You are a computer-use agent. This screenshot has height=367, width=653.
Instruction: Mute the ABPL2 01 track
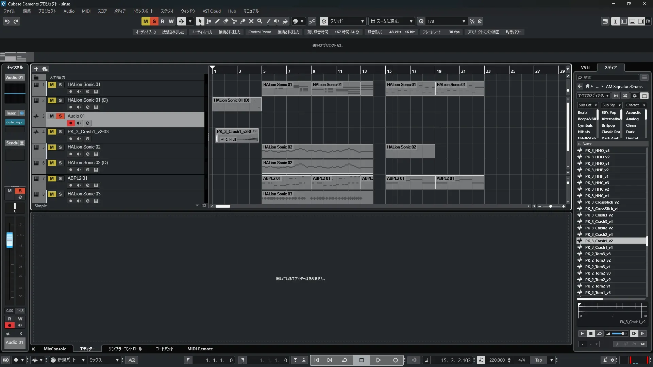pos(52,178)
